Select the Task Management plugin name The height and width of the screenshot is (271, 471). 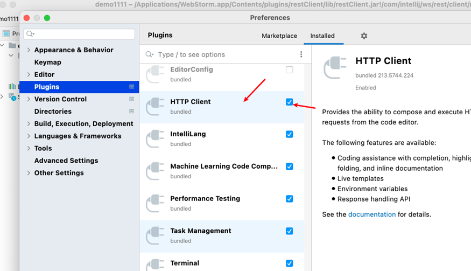click(x=201, y=231)
